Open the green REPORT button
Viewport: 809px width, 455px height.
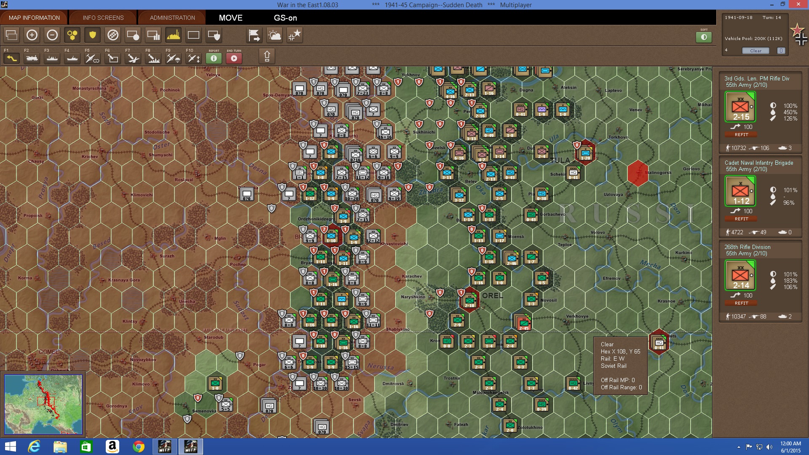click(214, 58)
